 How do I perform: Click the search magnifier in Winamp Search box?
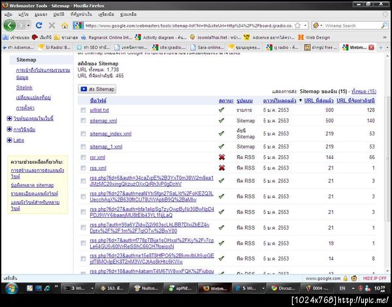click(384, 26)
